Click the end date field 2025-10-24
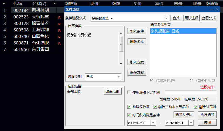The height and width of the screenshot is (131, 223). [x=177, y=123]
